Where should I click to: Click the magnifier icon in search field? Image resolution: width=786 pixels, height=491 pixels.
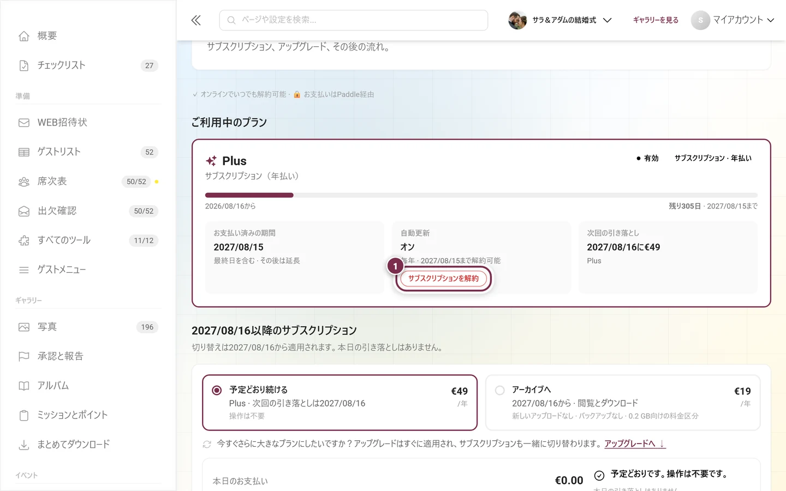tap(231, 20)
